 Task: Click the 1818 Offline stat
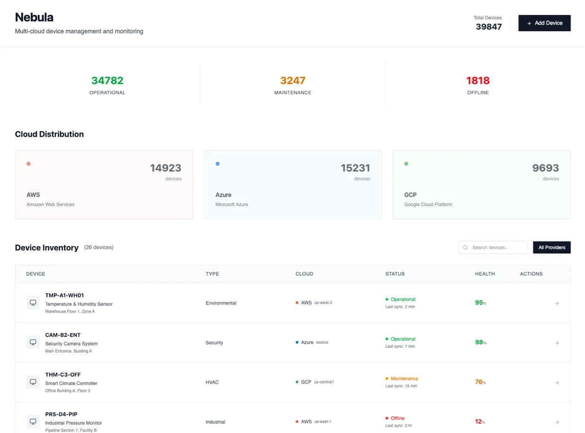pos(478,85)
